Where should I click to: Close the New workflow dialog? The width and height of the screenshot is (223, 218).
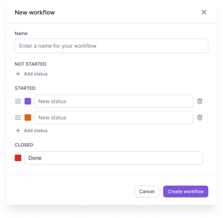tap(204, 12)
